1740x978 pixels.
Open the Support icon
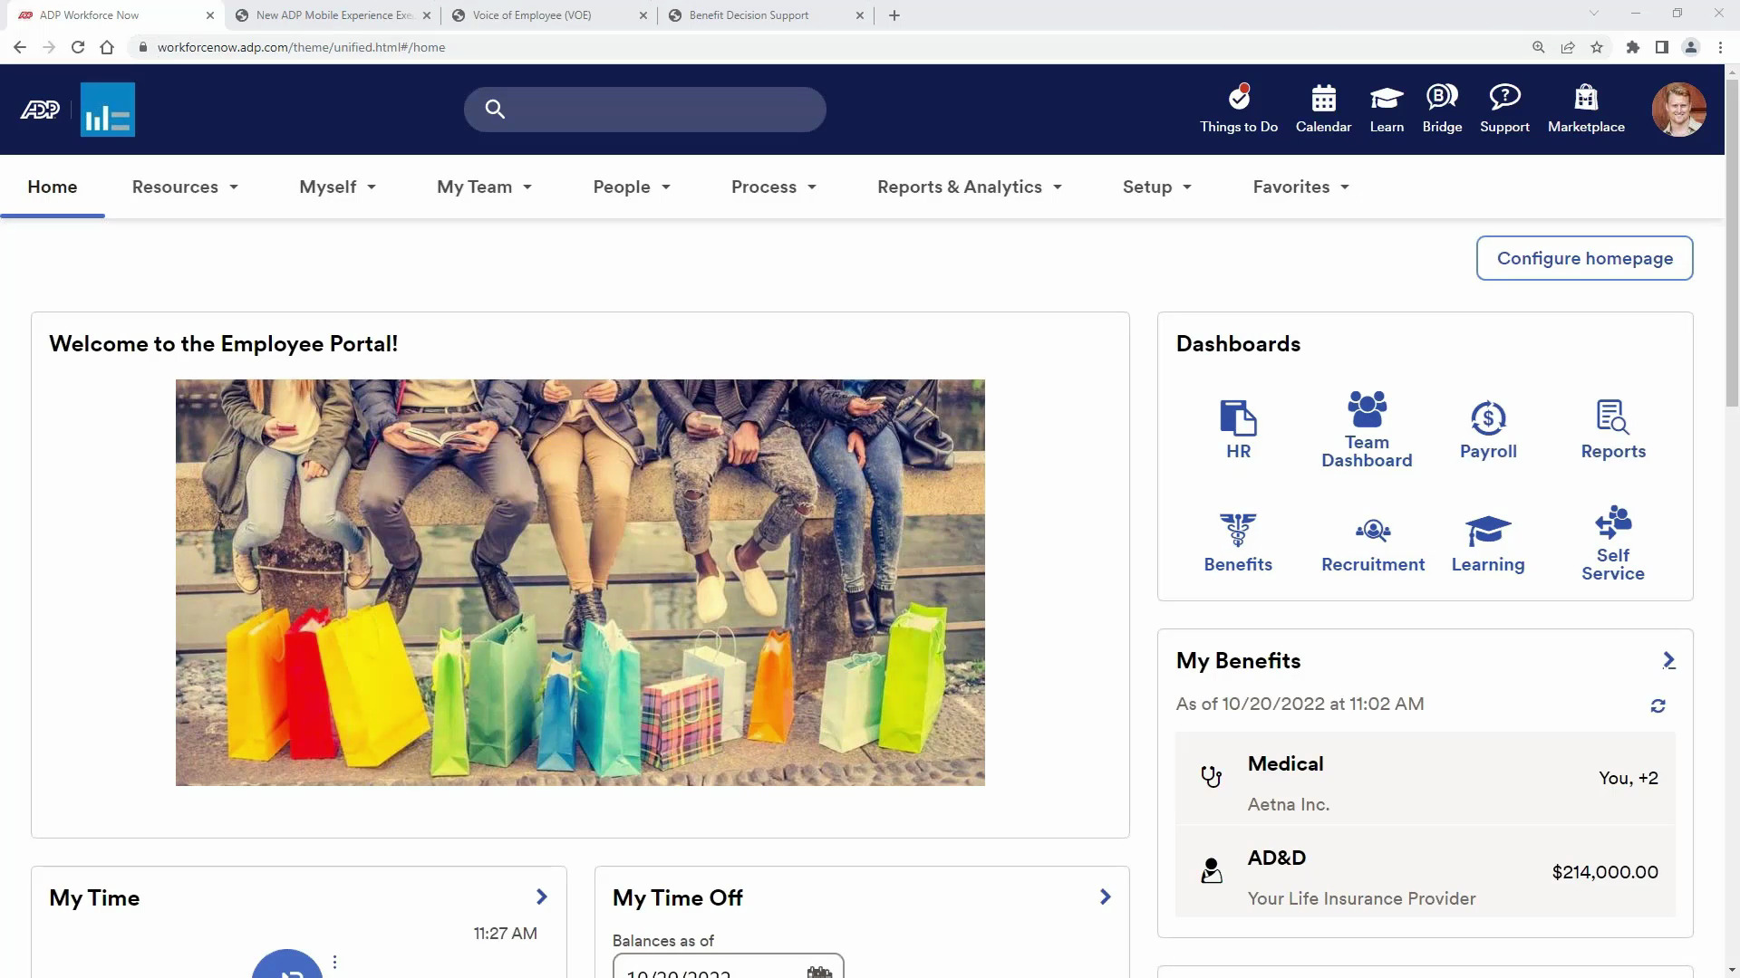pyautogui.click(x=1503, y=109)
